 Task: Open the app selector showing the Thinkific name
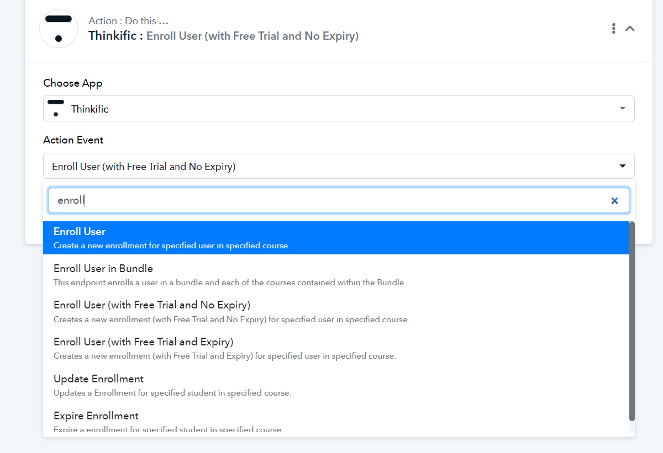(x=339, y=109)
